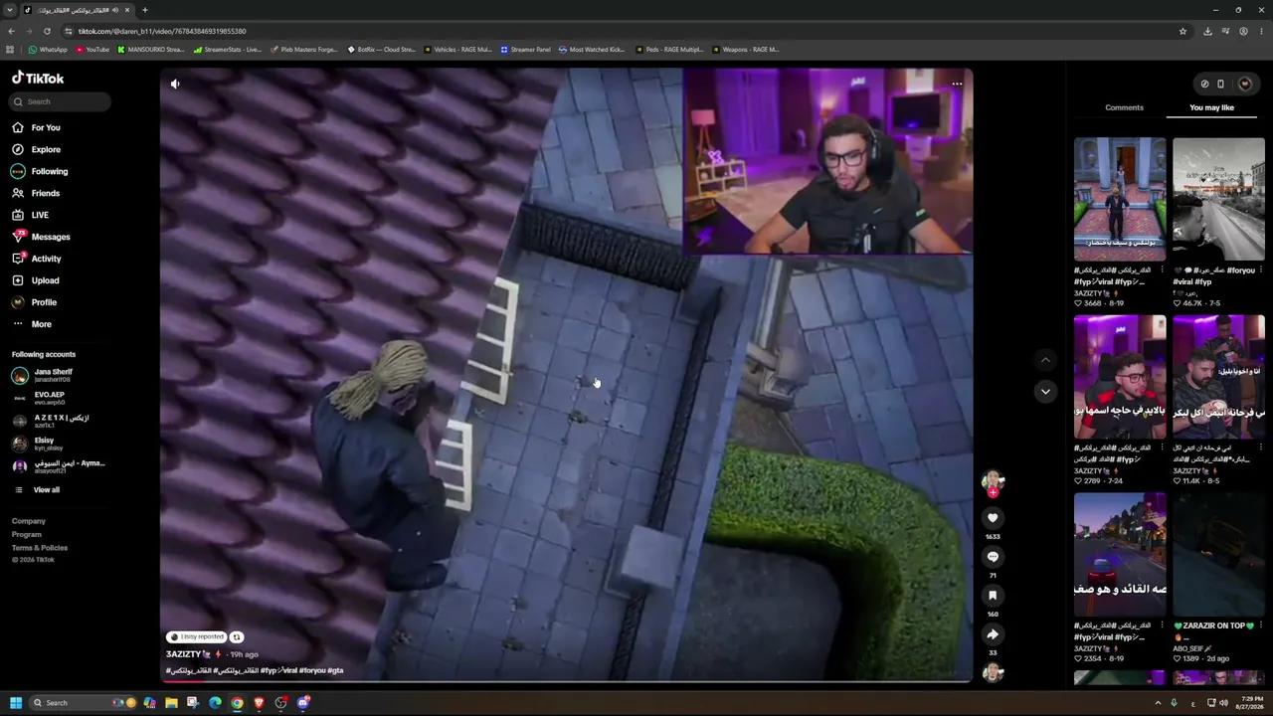Open the house entrance video thumbnail

pos(1120,199)
